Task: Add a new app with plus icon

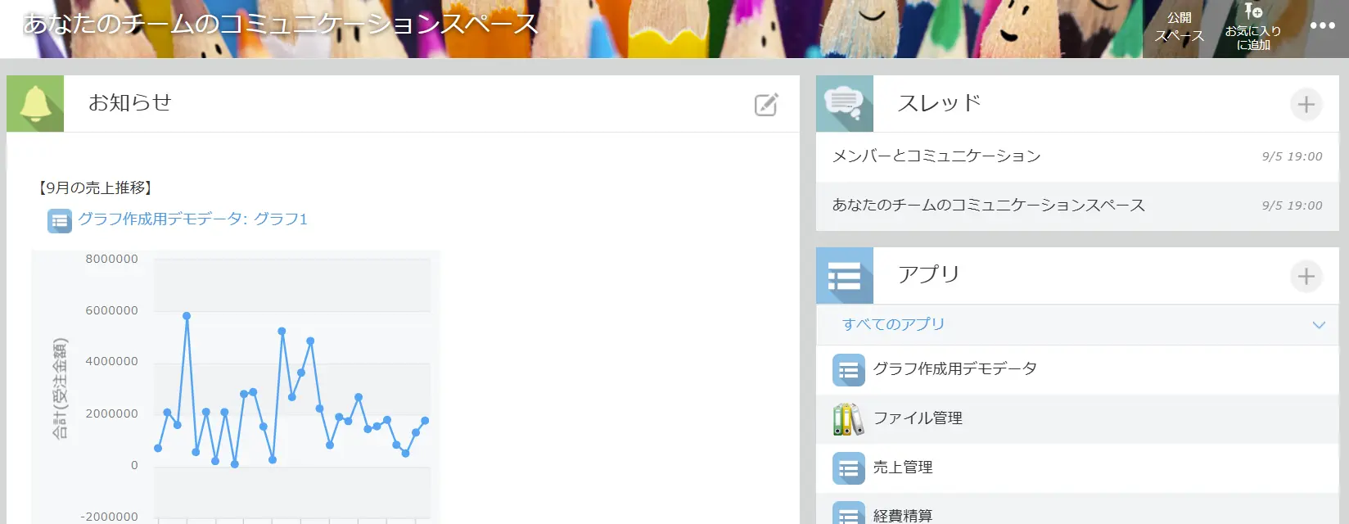Action: pyautogui.click(x=1306, y=277)
